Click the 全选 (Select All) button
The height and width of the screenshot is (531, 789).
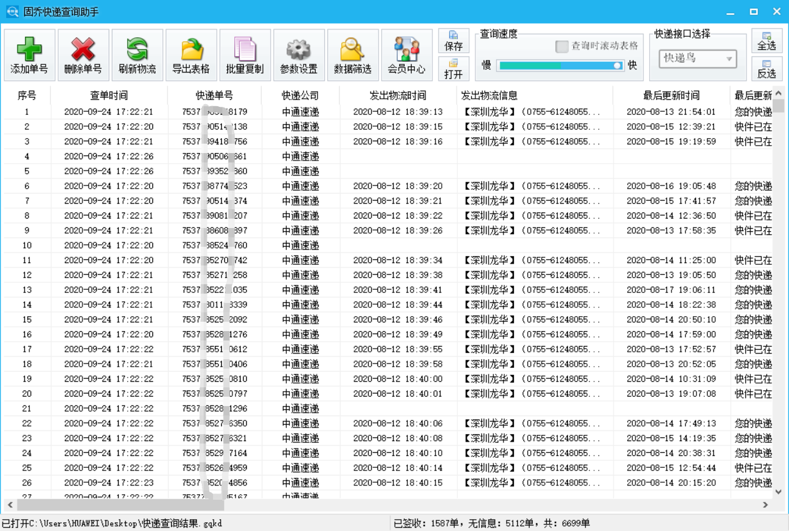coord(767,41)
